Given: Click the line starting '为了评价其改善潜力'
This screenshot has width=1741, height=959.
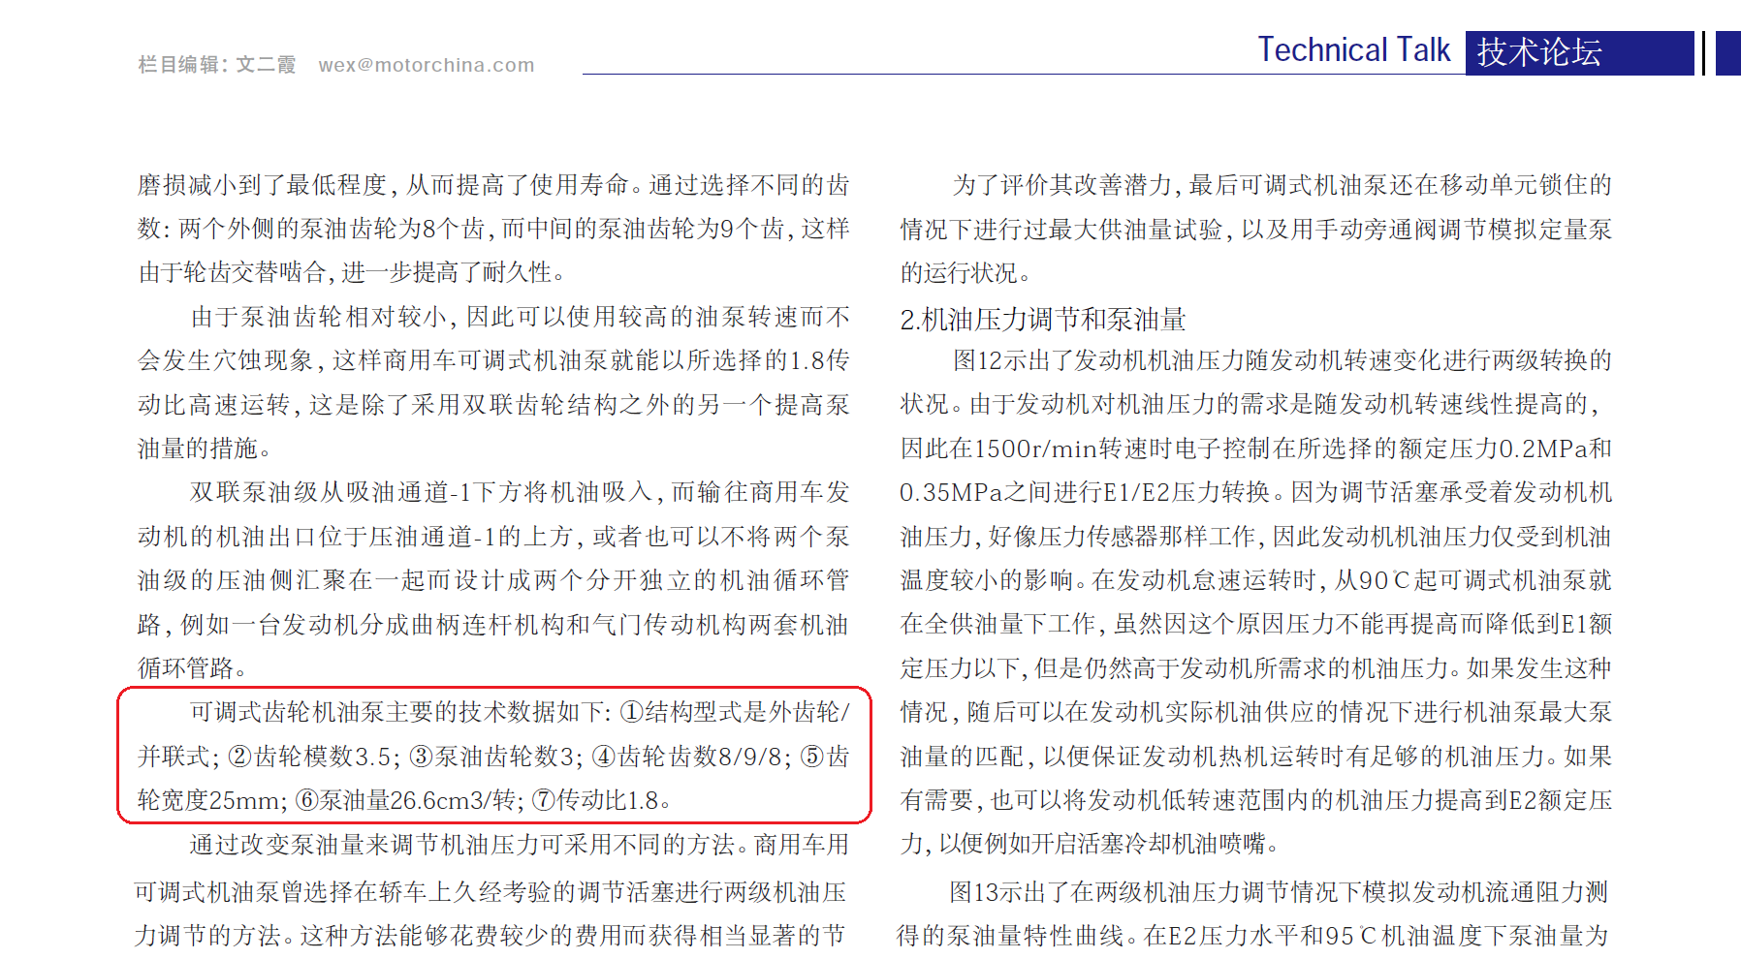Looking at the screenshot, I should click(1282, 185).
